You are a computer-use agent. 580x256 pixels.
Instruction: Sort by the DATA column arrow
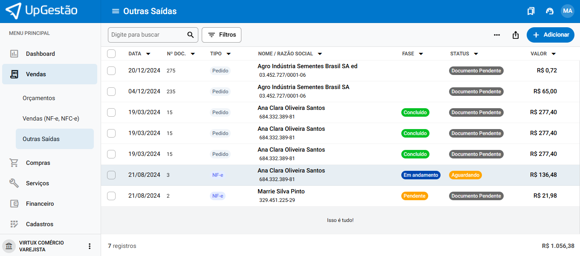[x=148, y=54]
